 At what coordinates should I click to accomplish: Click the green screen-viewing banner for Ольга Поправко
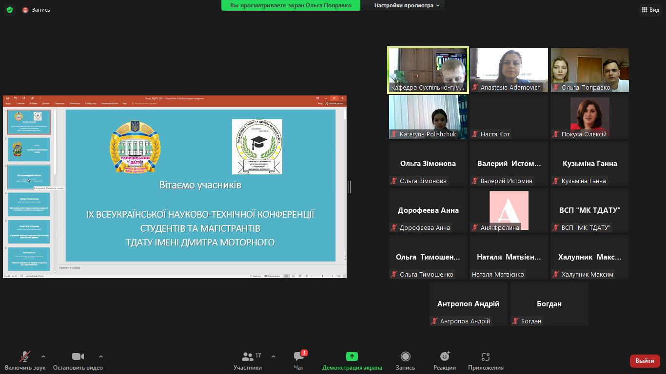point(291,5)
